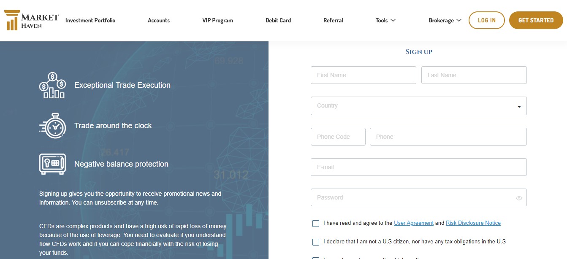The height and width of the screenshot is (259, 567).
Task: Check the User Agreement consent checkbox
Action: [316, 224]
